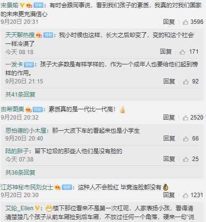Reply to the 9月20日 21:15 comment
Screen dimensions: 206x222
[169, 81]
